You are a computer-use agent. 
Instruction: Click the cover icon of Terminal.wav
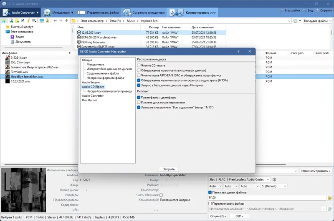point(8,72)
